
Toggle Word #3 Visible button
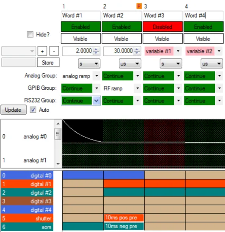162,39
